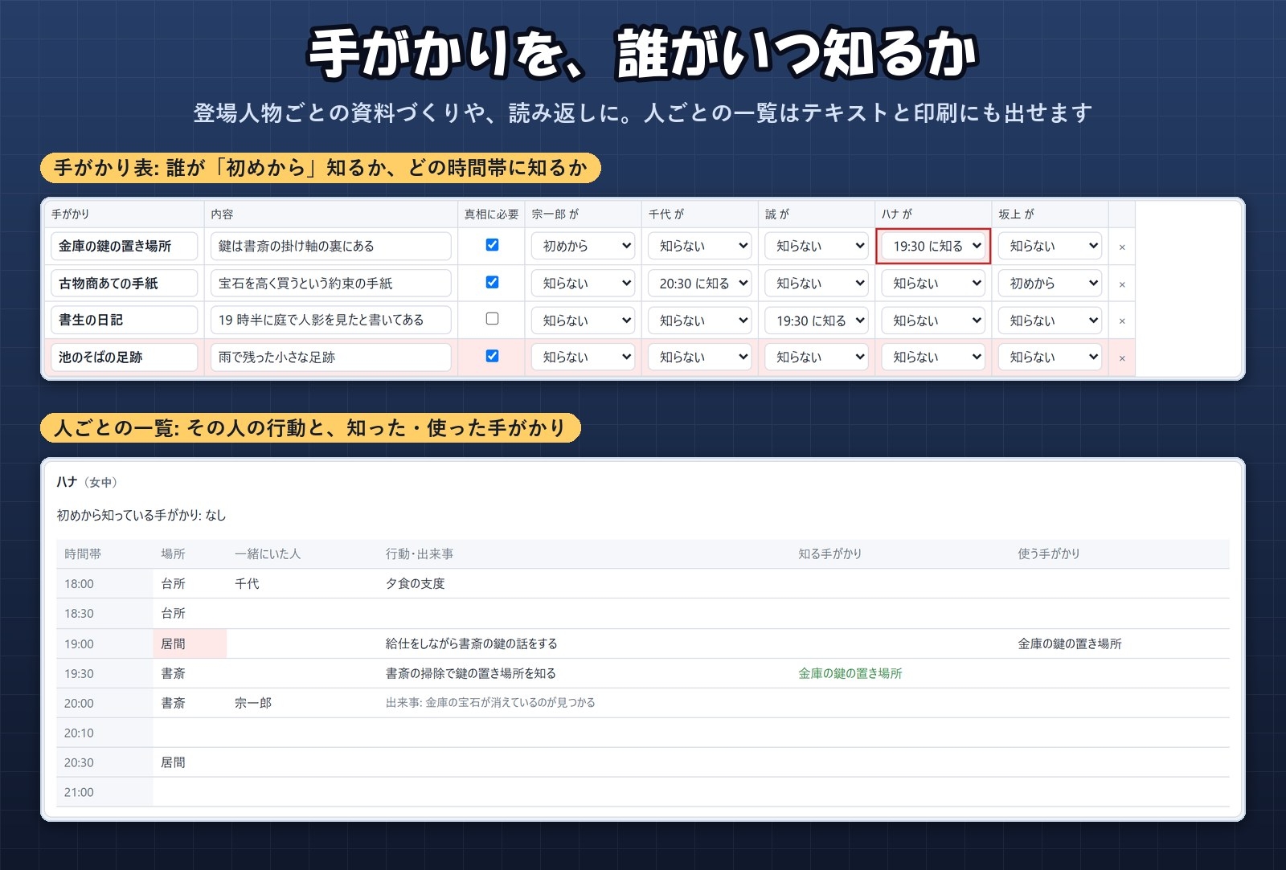Edit the clue name 金庫の鍵の置き場所
Image resolution: width=1286 pixels, height=870 pixels.
[x=124, y=246]
